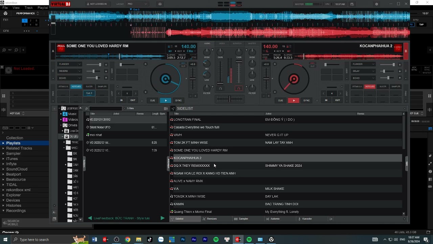Viewport: 433px width, 244px height.
Task: Focus the browser search field
Action: click(x=106, y=108)
